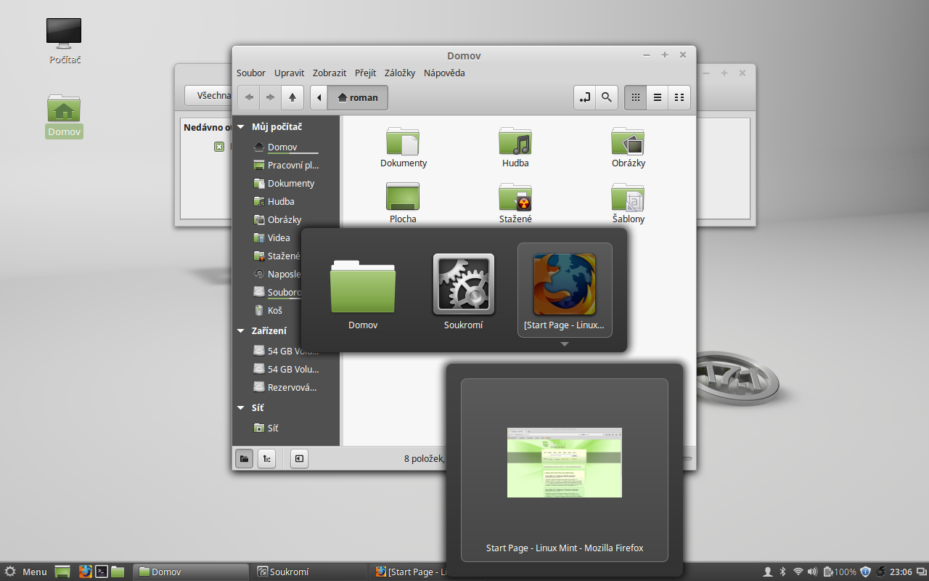
Task: Open Wi-Fi network indicator in tray
Action: tap(797, 572)
